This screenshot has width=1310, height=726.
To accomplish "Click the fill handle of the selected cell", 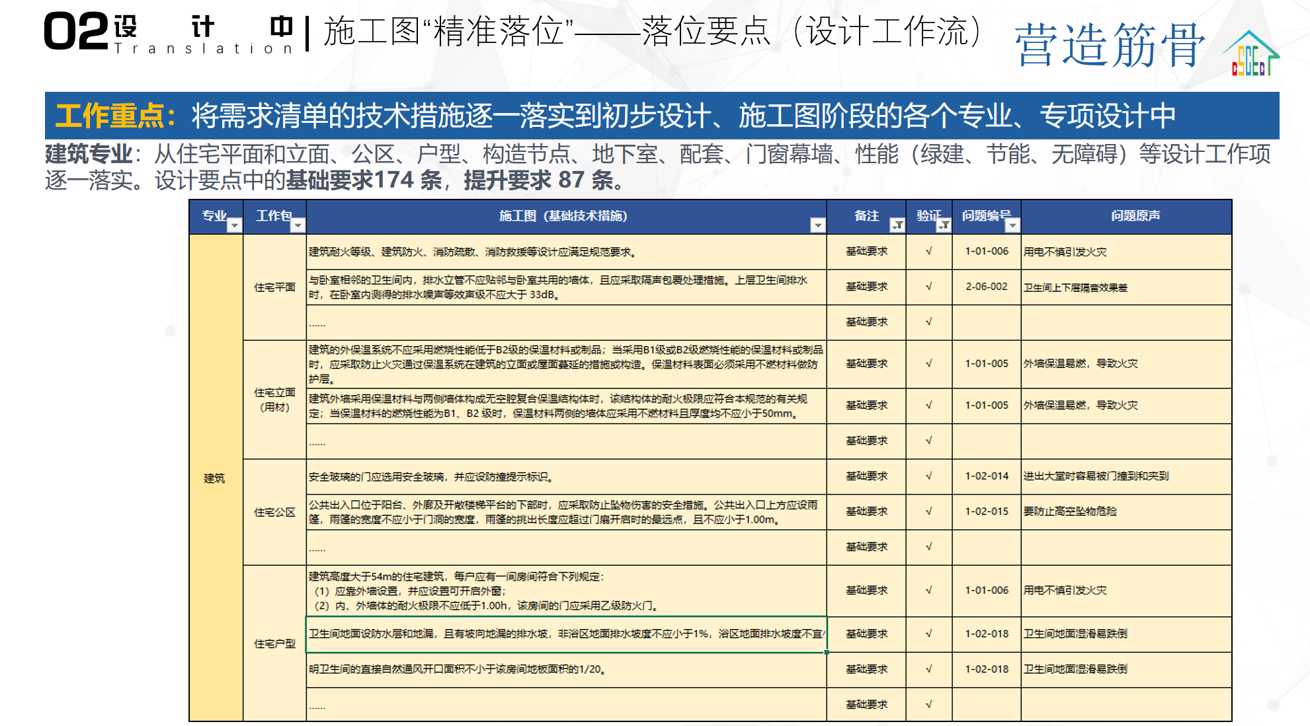I will click(x=827, y=652).
